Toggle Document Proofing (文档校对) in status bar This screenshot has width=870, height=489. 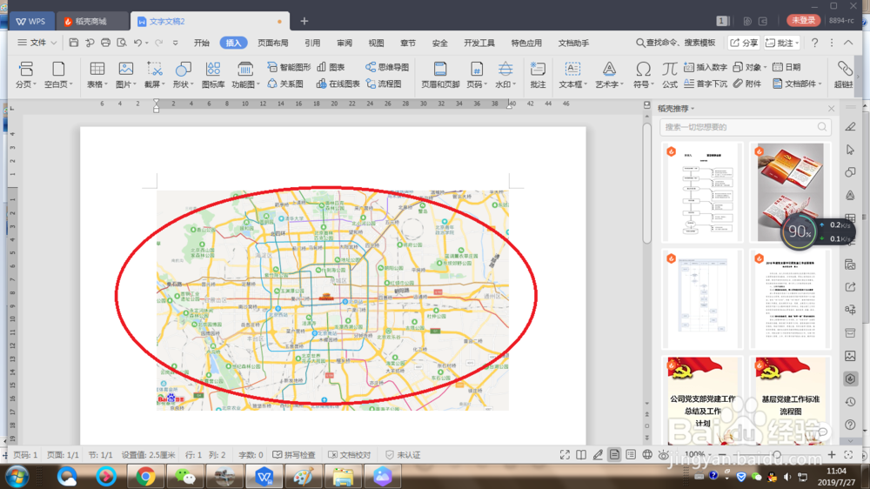coord(349,454)
